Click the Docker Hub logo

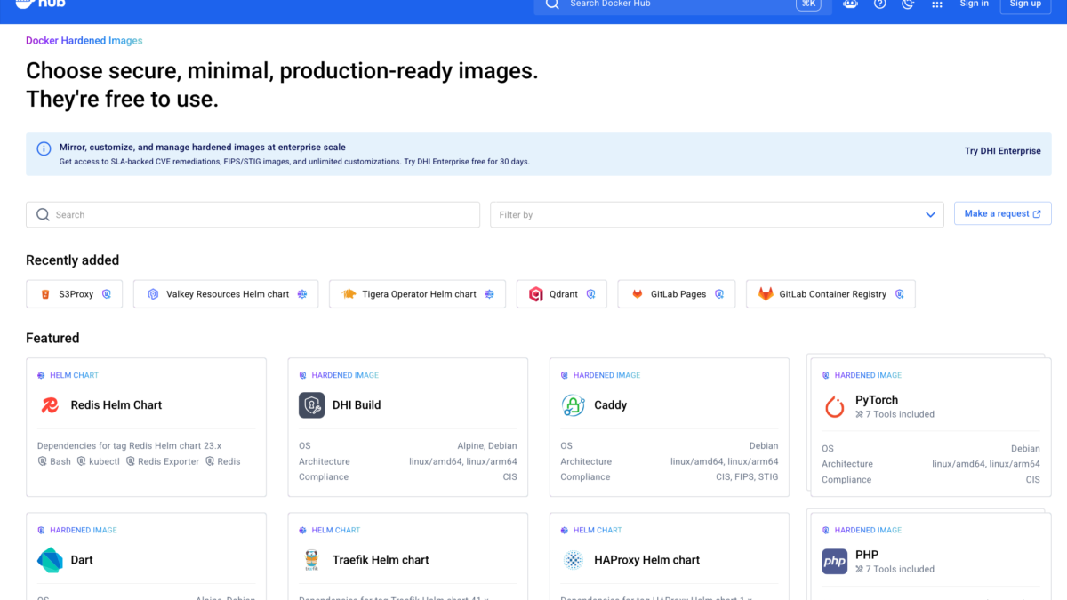[x=40, y=4]
